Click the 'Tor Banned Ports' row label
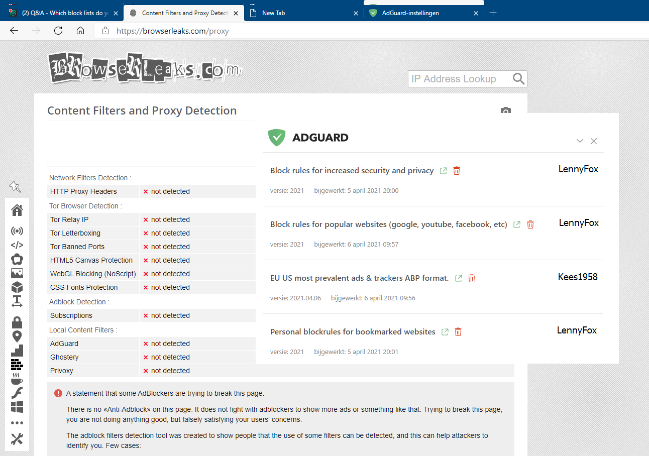This screenshot has height=456, width=649. pyautogui.click(x=77, y=247)
